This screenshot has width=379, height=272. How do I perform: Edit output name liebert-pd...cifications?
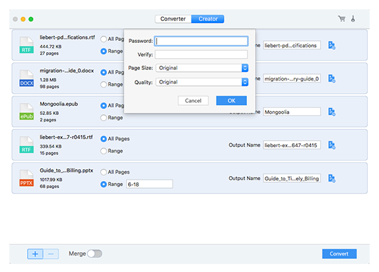click(292, 46)
